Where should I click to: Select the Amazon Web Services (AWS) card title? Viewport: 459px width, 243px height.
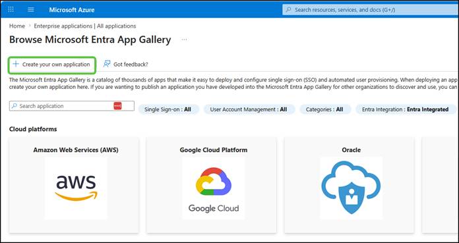(76, 150)
